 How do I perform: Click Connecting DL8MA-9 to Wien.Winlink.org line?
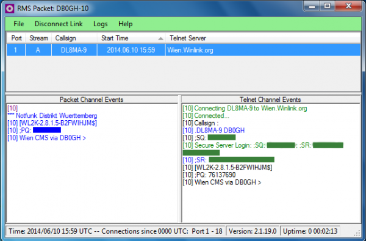coord(245,109)
